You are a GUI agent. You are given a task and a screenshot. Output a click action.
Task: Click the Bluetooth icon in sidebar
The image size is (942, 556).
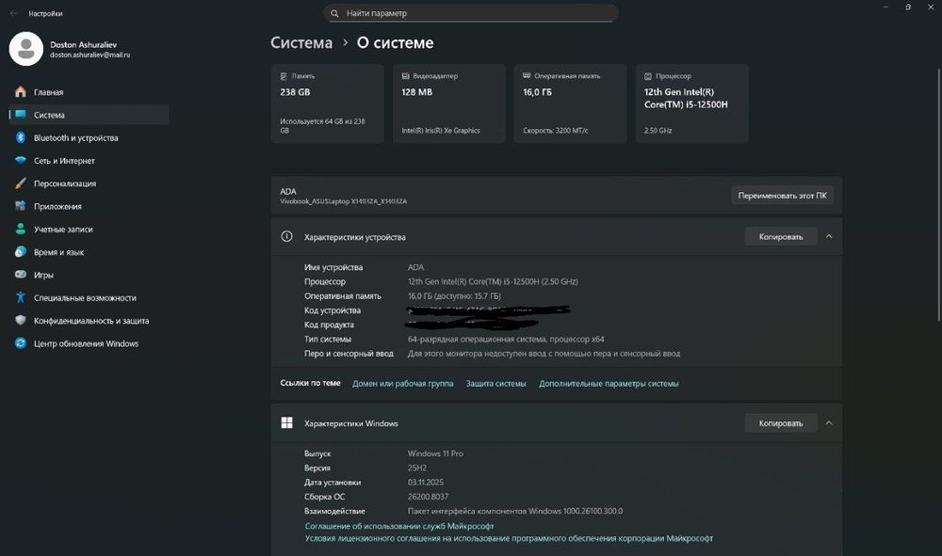pyautogui.click(x=21, y=137)
